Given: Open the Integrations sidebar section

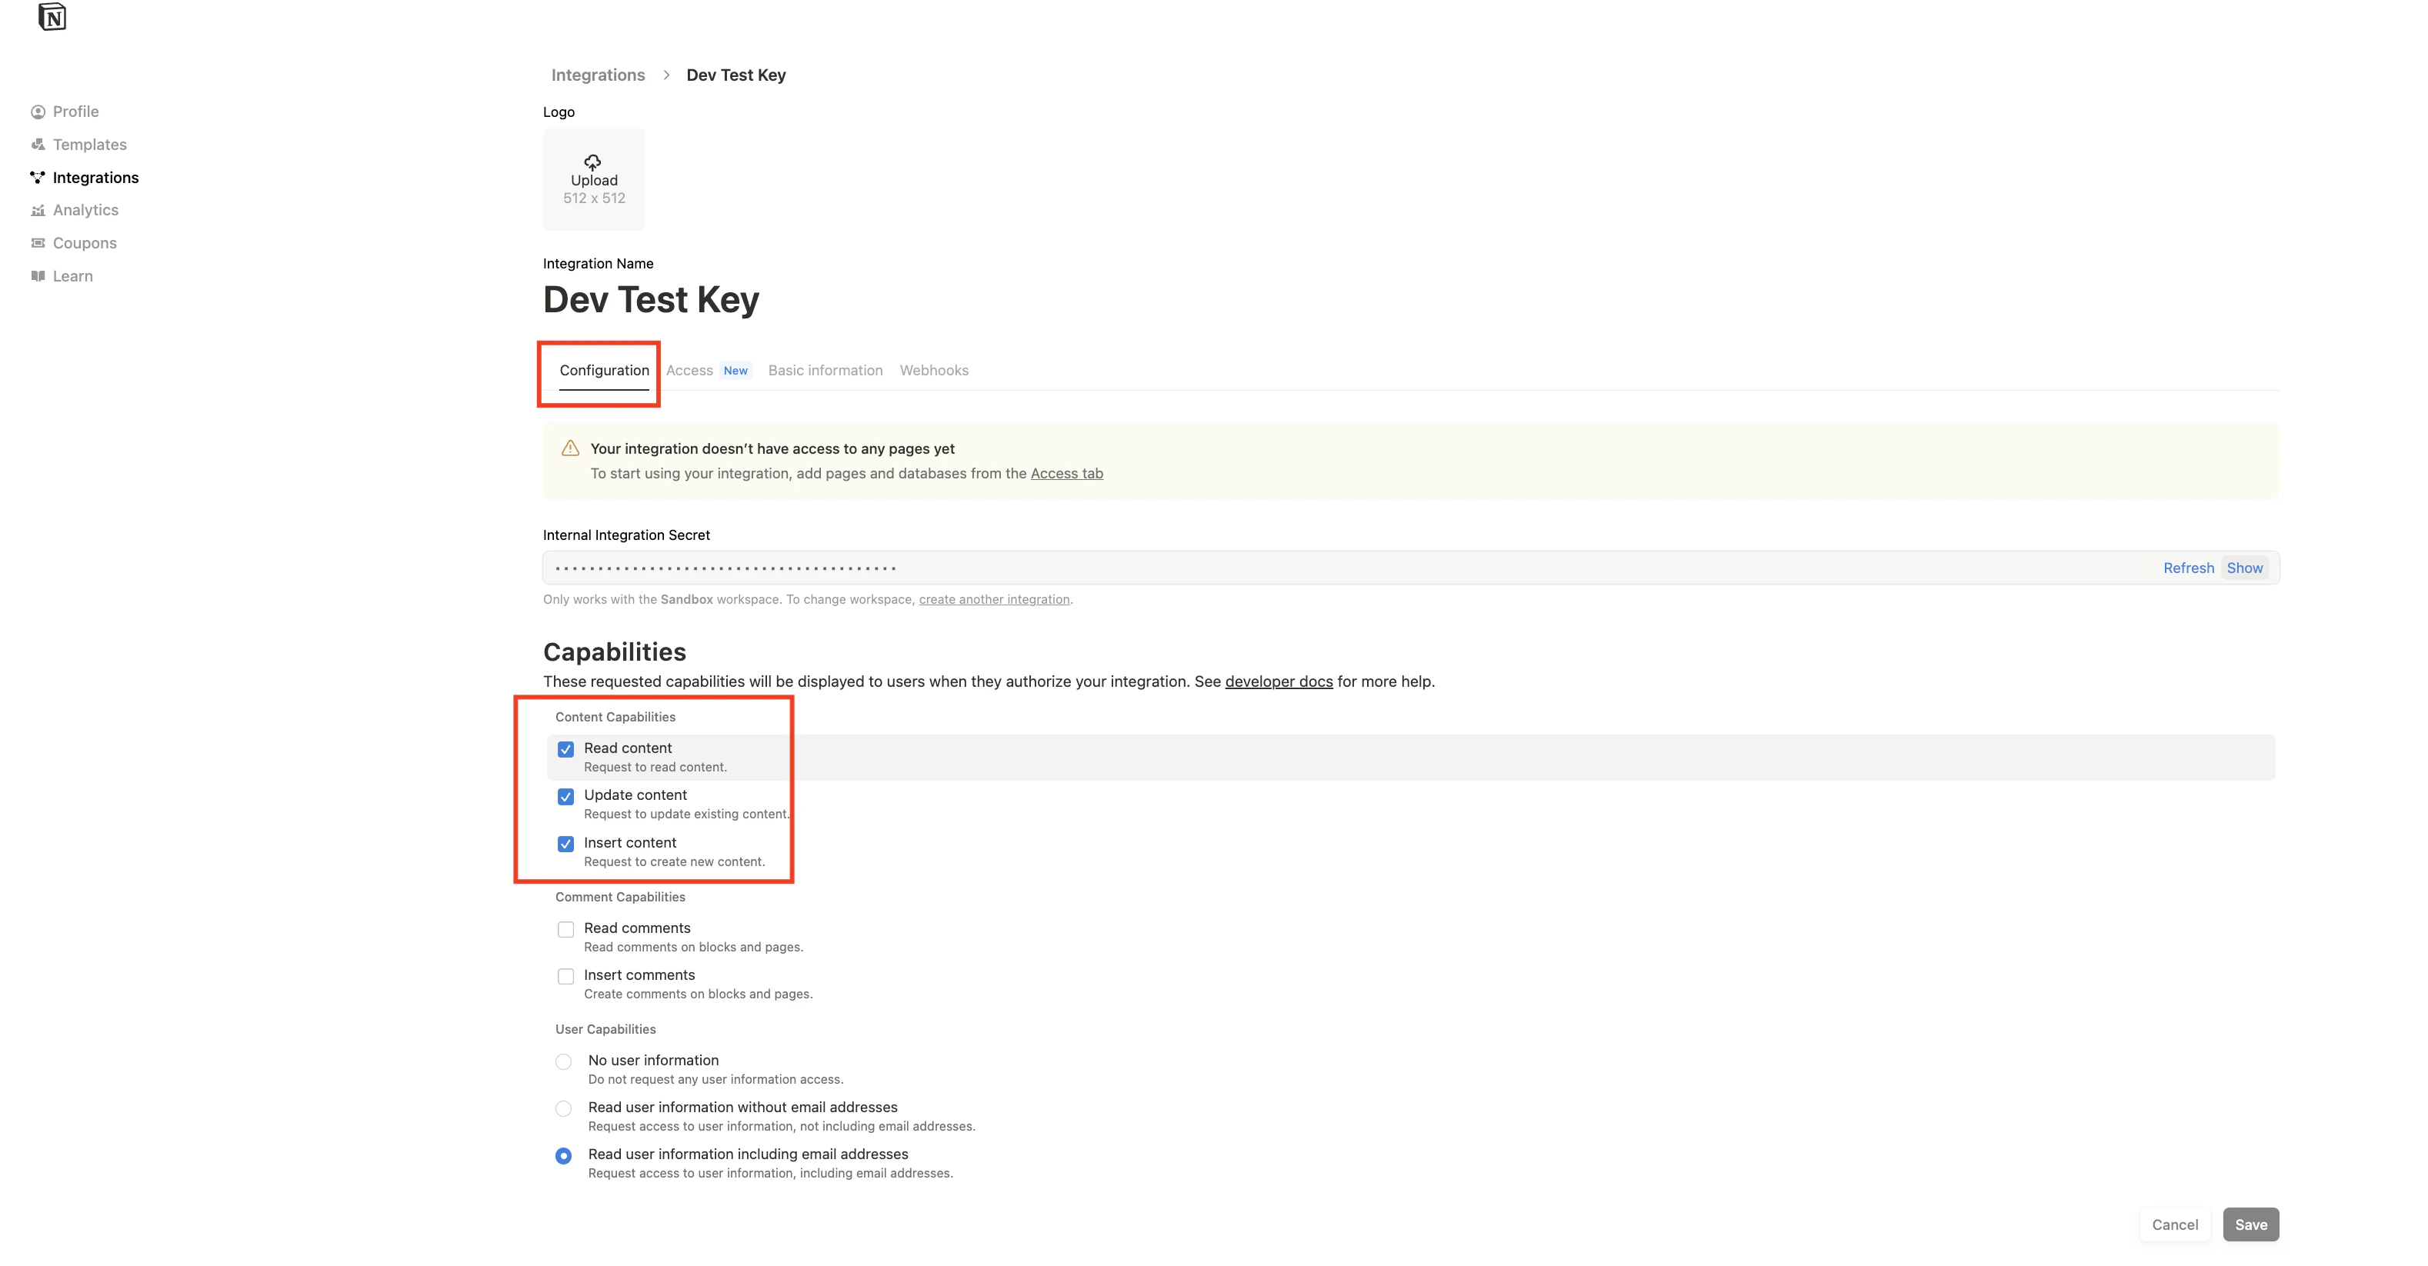Looking at the screenshot, I should (x=95, y=177).
